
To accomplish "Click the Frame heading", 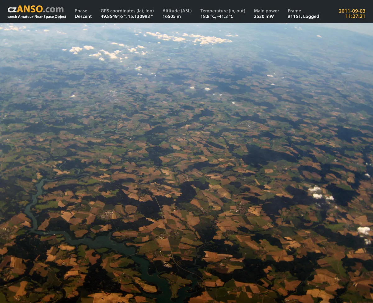I will [294, 11].
